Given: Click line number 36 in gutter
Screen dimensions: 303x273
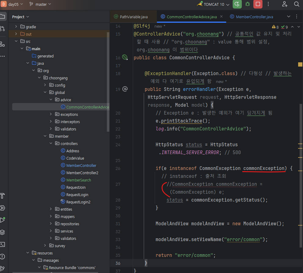Looking at the screenshot, I should [118, 263].
